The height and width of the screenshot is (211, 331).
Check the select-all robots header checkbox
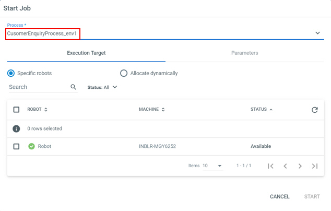coord(16,110)
